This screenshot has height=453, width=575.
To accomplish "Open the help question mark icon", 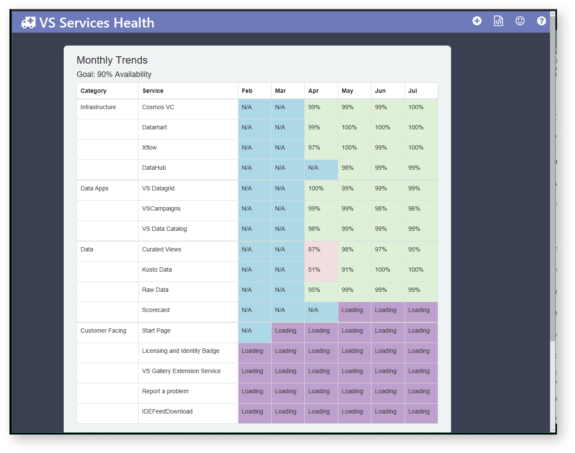I will (x=541, y=21).
